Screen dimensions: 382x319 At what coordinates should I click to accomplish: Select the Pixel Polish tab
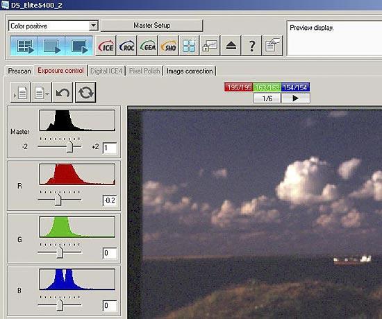[144, 71]
